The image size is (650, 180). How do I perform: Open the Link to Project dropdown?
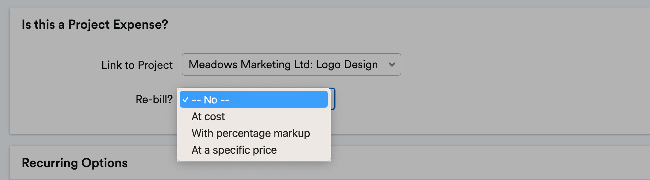(291, 64)
